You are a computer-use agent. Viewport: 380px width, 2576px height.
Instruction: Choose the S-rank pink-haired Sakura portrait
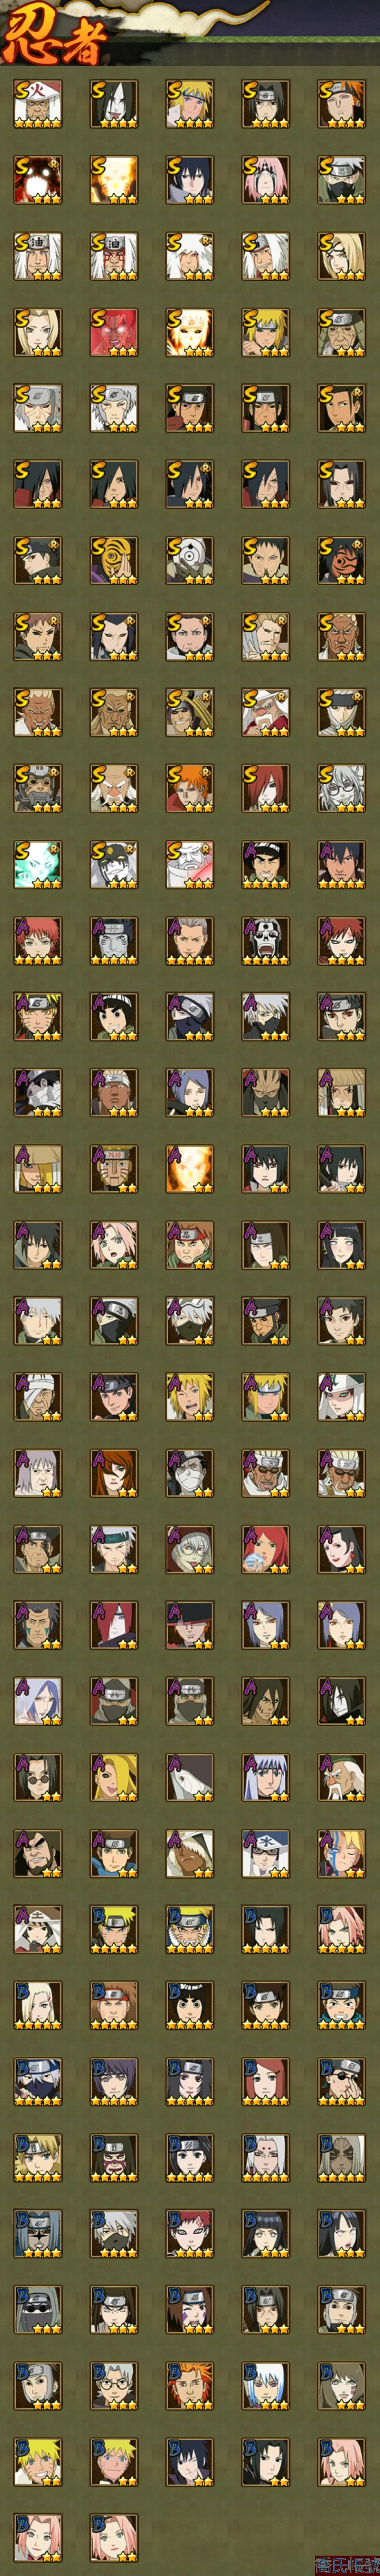coord(265,180)
